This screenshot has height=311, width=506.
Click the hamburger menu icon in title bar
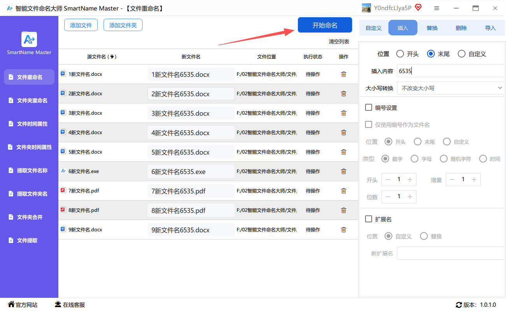(x=437, y=8)
